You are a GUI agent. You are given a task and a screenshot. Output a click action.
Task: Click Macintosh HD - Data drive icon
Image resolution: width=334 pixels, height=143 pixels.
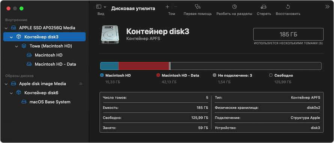29,64
